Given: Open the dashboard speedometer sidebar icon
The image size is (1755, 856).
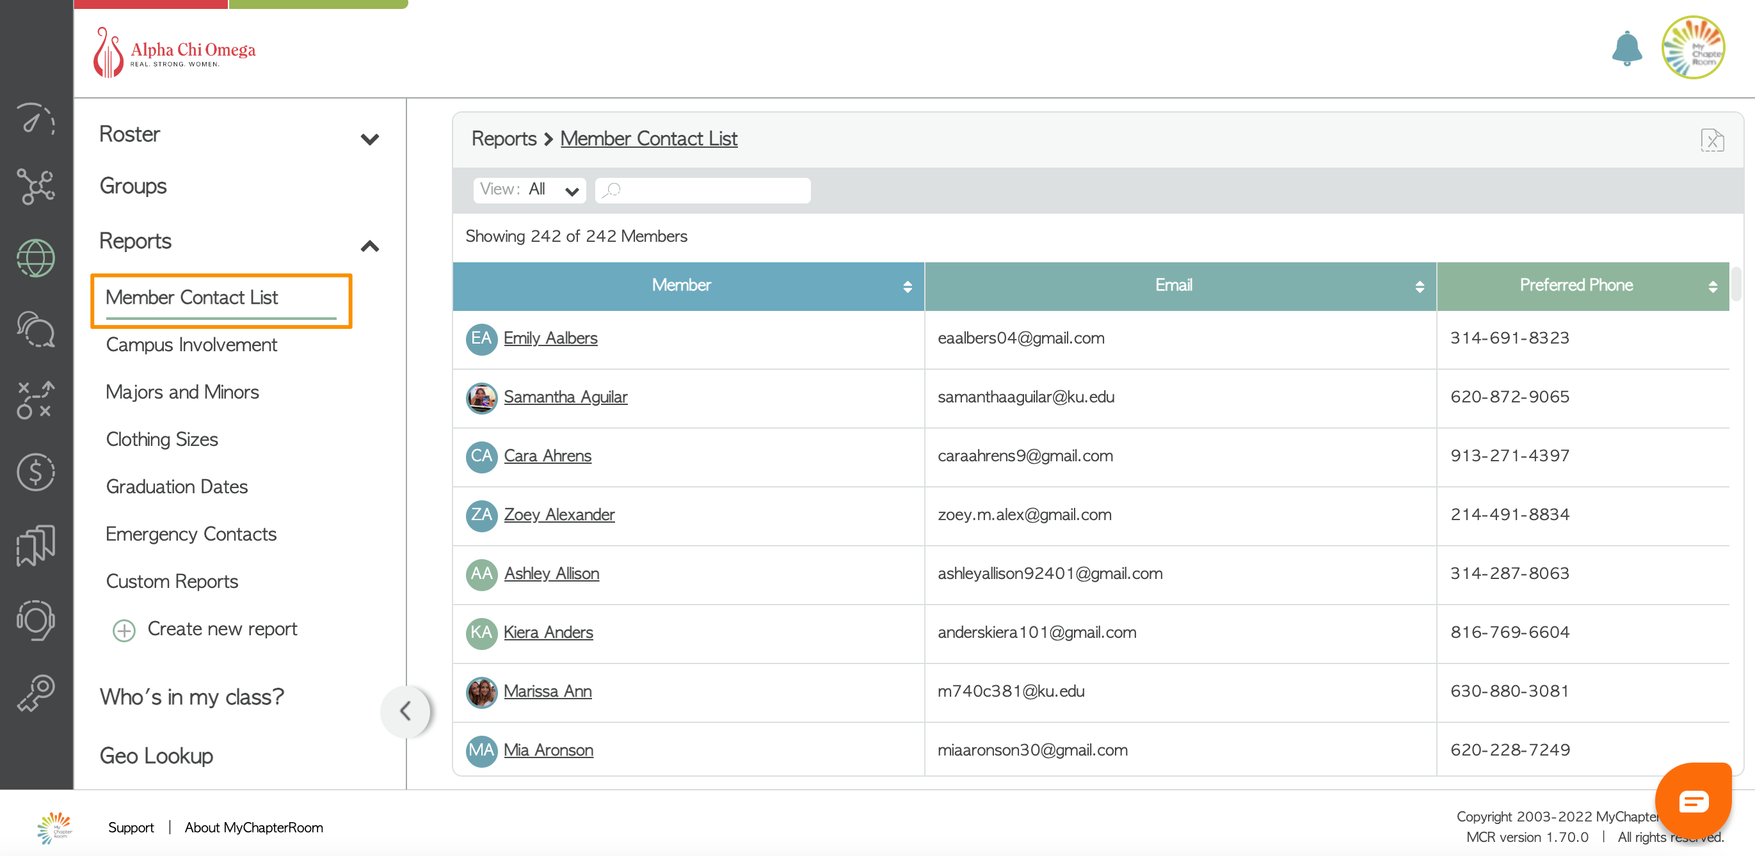Looking at the screenshot, I should point(35,118).
